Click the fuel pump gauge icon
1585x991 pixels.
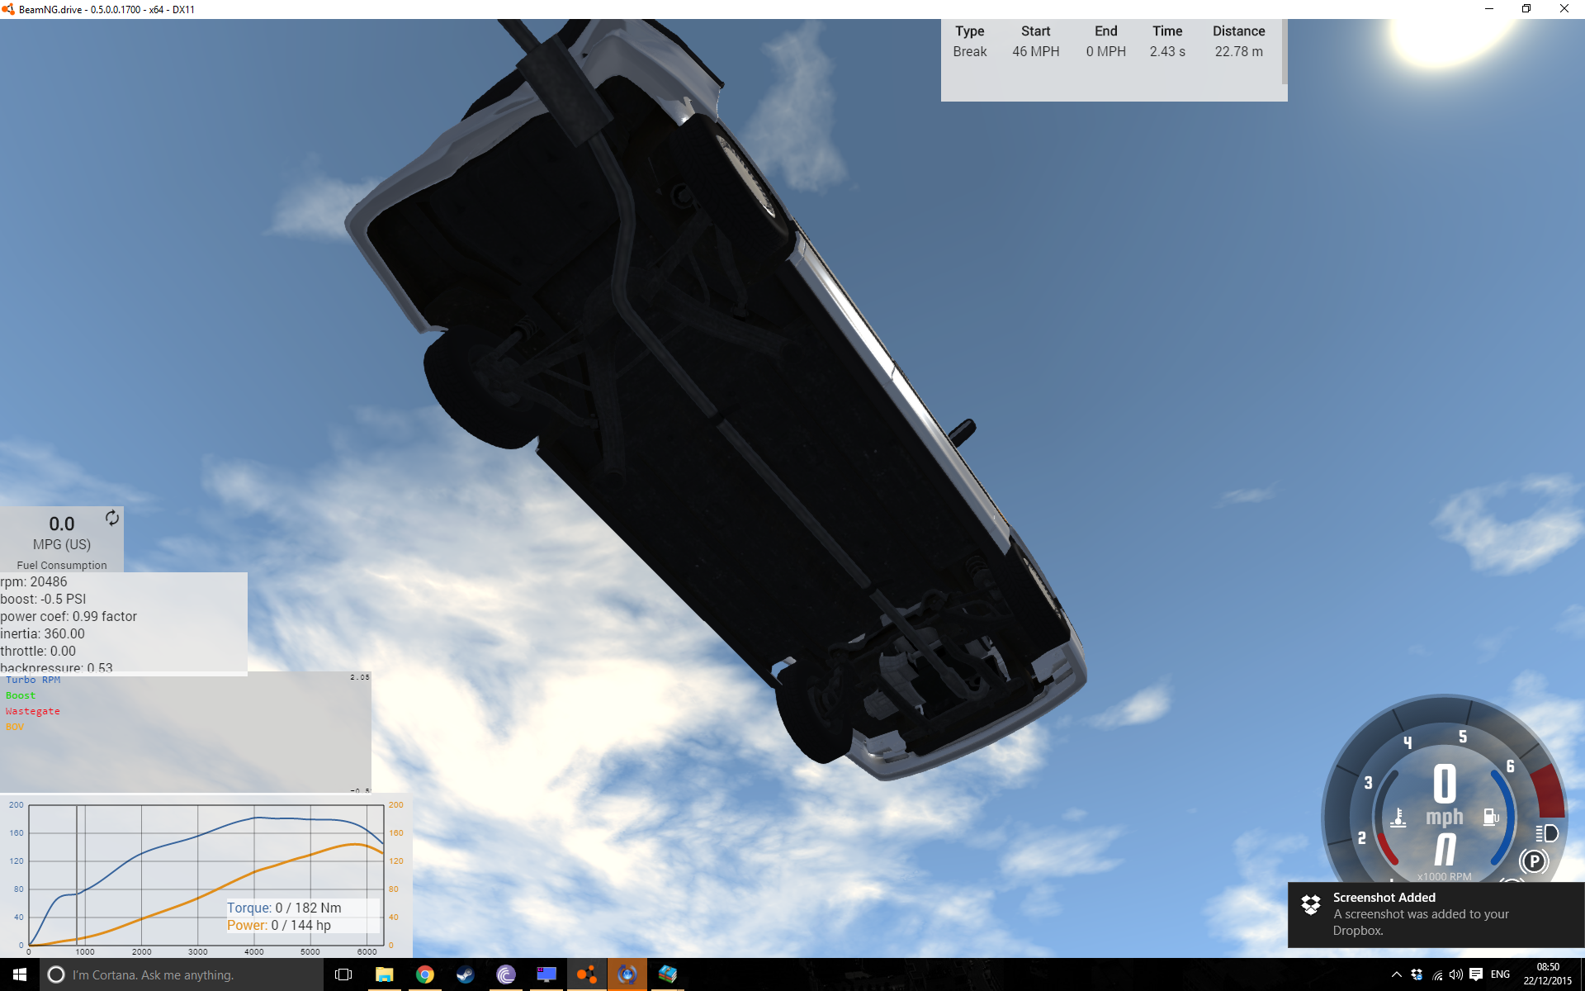[1491, 817]
